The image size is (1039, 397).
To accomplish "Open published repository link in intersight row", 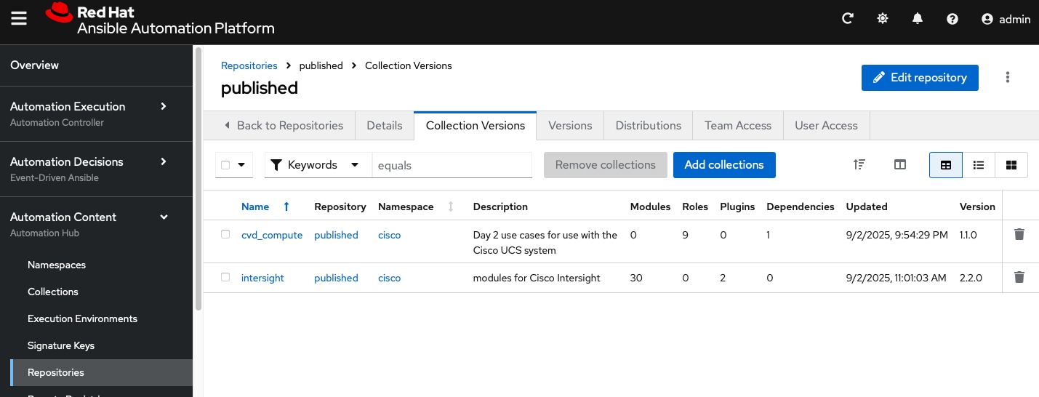I will (336, 278).
